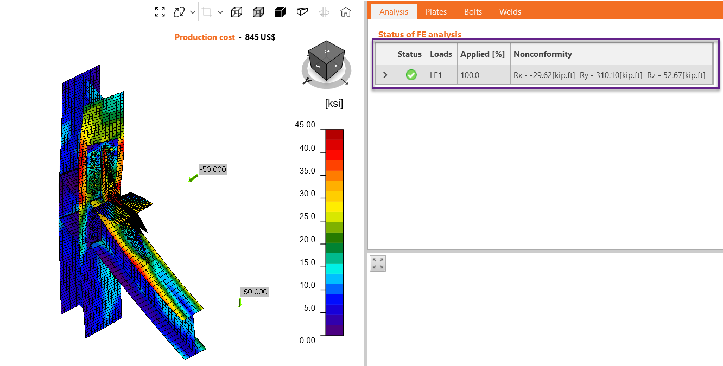
Task: Switch to transparent cube view
Action: click(258, 12)
